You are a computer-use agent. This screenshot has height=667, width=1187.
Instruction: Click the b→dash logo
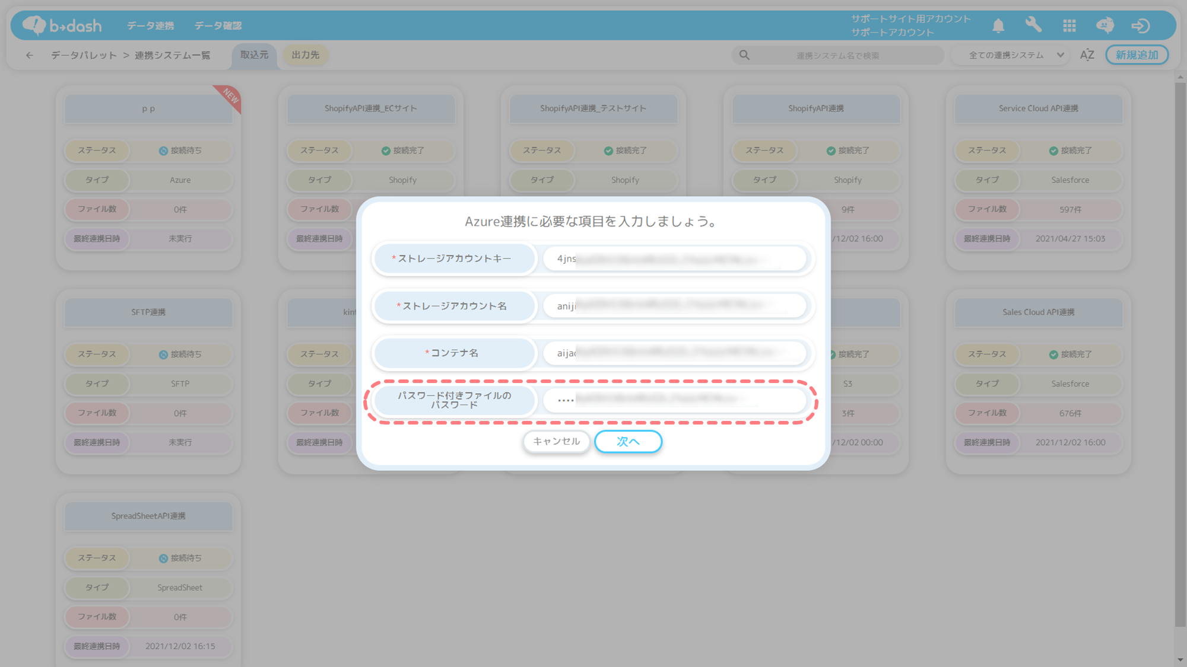[x=62, y=25]
